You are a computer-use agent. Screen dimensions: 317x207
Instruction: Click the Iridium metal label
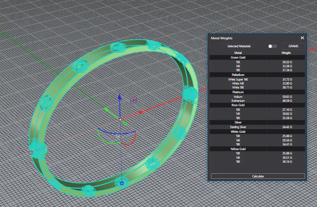[238, 97]
